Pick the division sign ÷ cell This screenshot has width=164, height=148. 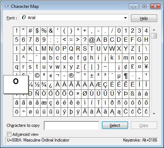[x=23, y=112]
